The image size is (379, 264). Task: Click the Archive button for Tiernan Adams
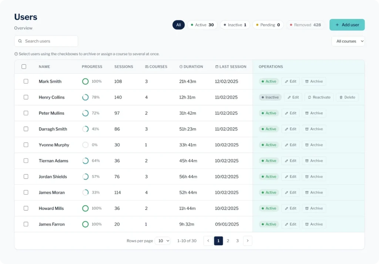click(x=314, y=161)
